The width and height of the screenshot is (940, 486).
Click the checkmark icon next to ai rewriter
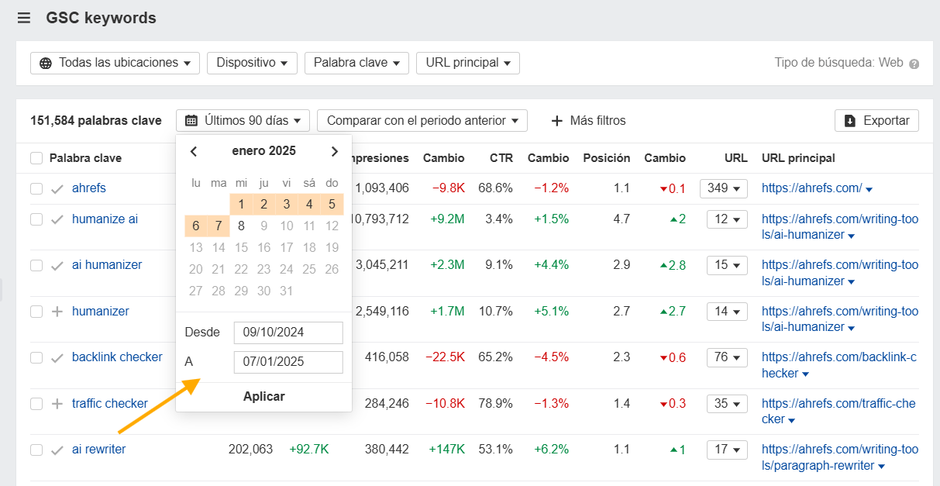pos(57,450)
